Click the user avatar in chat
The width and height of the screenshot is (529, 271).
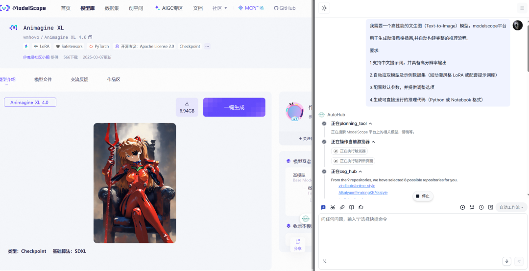[518, 25]
